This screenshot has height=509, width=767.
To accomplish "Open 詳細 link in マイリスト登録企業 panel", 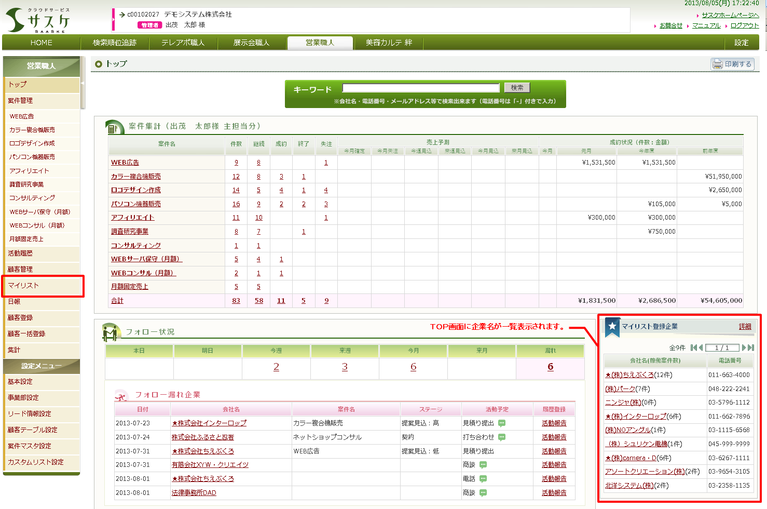I will (745, 327).
